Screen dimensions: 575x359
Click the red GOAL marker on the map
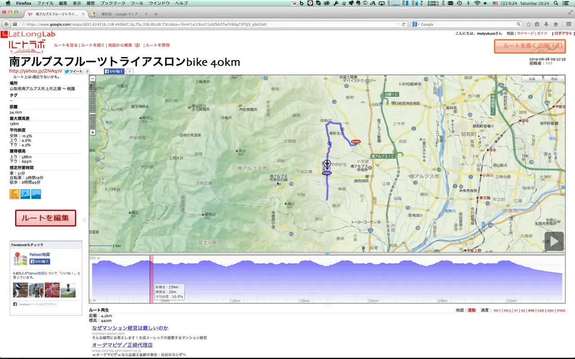356,142
